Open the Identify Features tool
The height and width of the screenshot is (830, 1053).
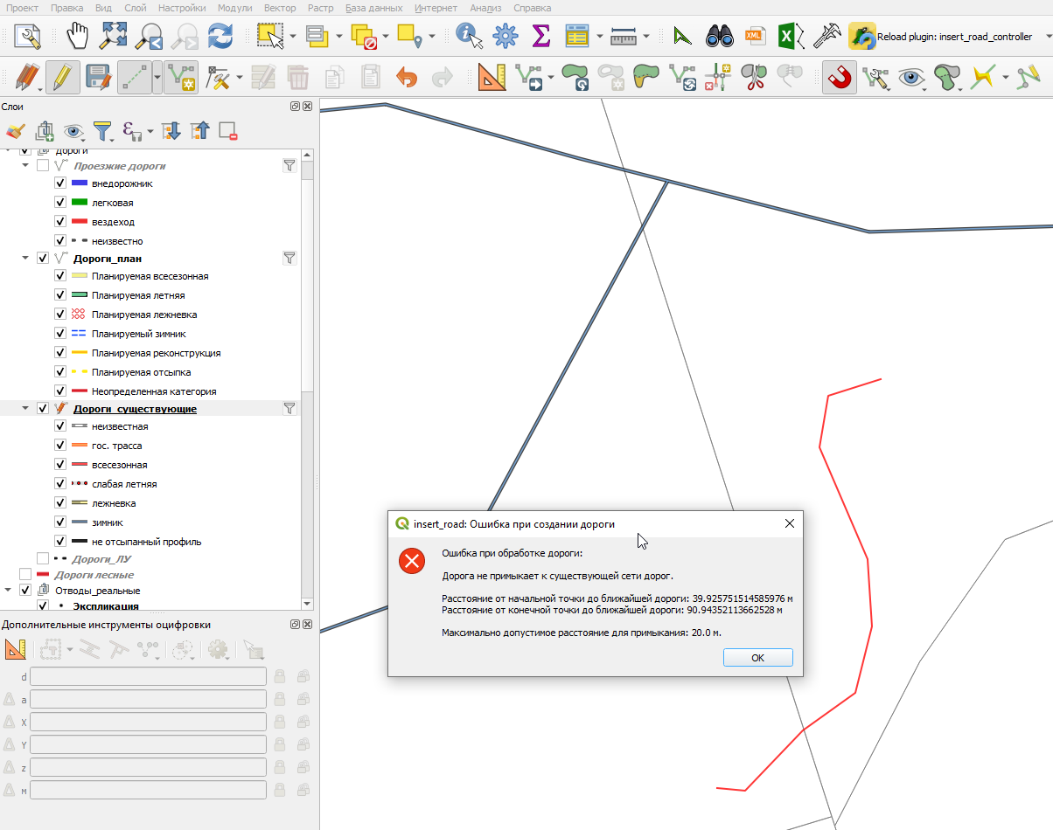(471, 37)
